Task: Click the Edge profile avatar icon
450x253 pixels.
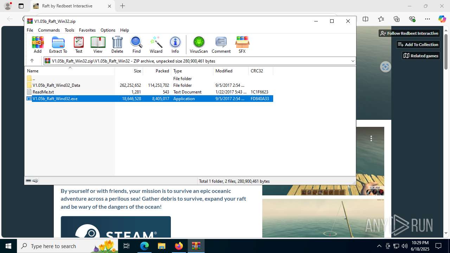Action: click(8, 6)
